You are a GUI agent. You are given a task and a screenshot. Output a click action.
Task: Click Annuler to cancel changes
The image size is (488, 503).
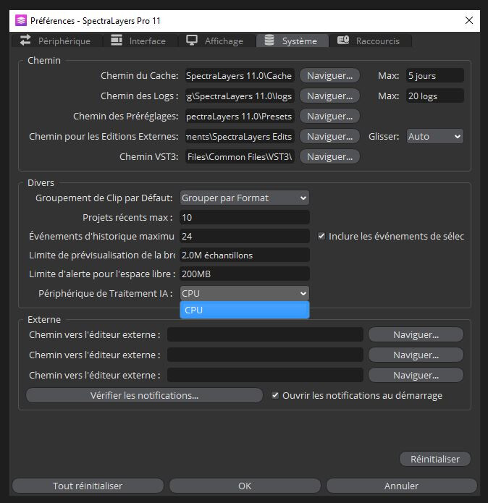point(401,486)
